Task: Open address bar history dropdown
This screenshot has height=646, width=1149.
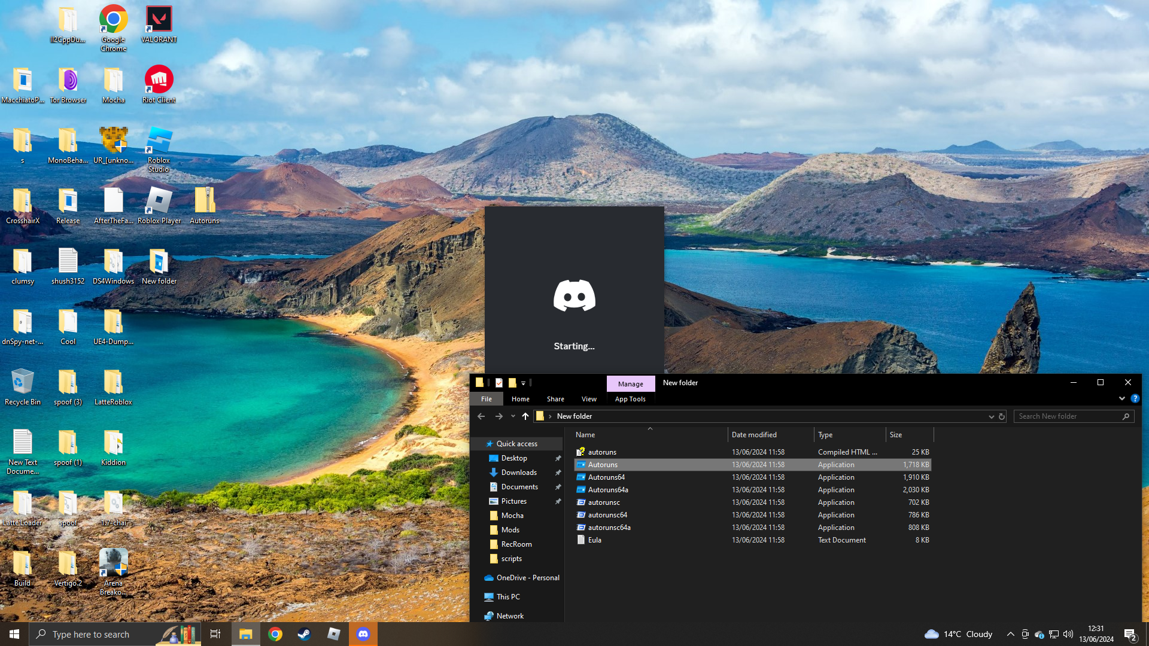Action: [x=991, y=416]
